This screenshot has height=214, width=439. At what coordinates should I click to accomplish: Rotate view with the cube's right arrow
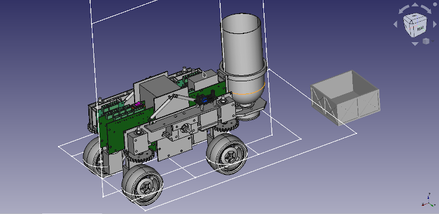[435, 25]
